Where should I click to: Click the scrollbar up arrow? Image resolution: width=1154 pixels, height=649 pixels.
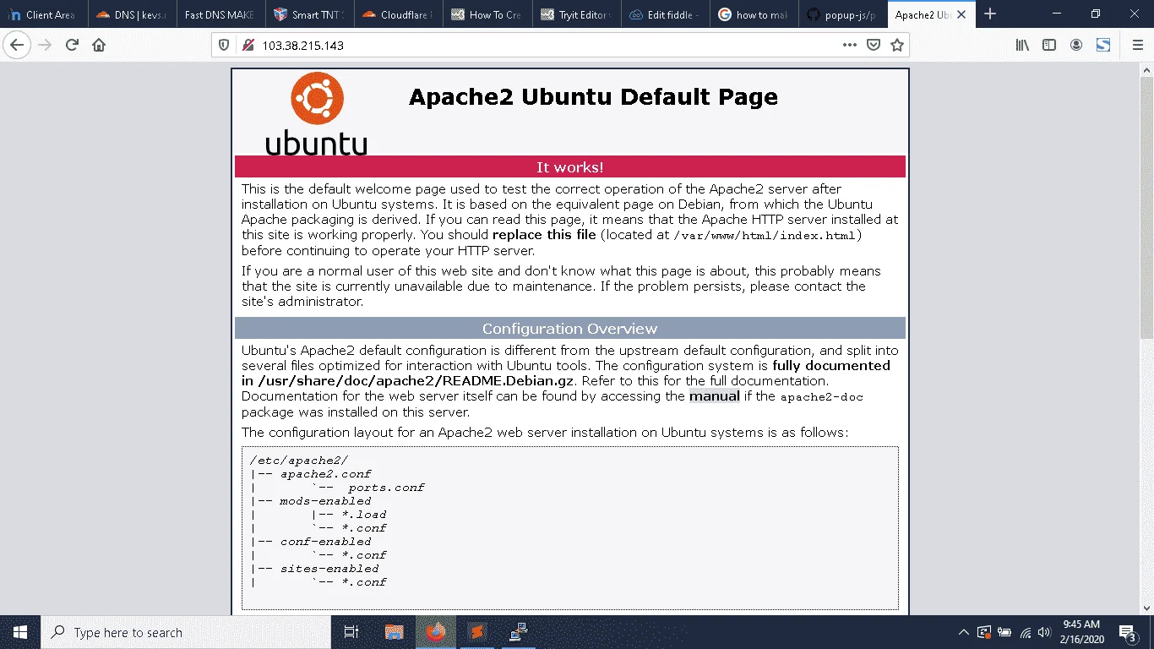click(x=1146, y=68)
